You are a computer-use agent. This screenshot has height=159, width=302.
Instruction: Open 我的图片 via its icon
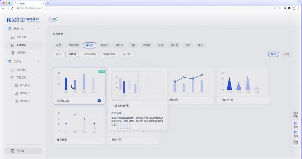pos(16,93)
